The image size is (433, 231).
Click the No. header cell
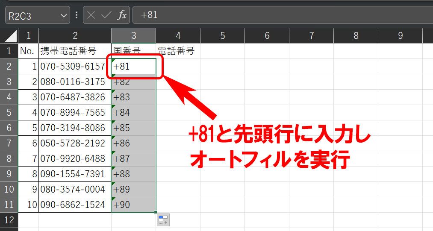coord(29,51)
